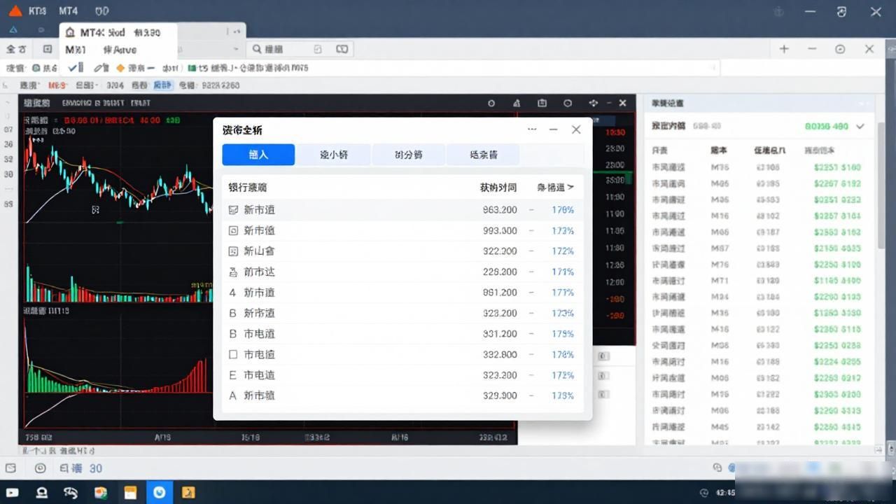Switch to the dialog tab containing 分
Screen dimensions: 896x504
pos(408,155)
